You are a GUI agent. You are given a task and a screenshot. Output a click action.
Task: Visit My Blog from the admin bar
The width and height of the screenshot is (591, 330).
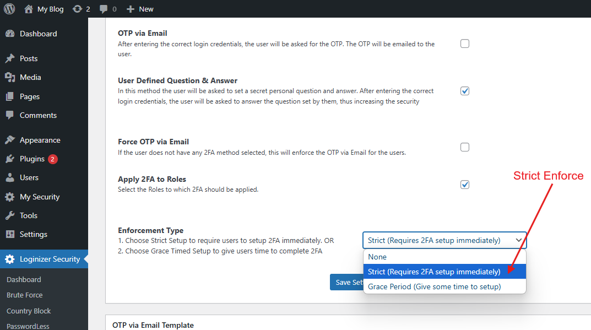[44, 8]
